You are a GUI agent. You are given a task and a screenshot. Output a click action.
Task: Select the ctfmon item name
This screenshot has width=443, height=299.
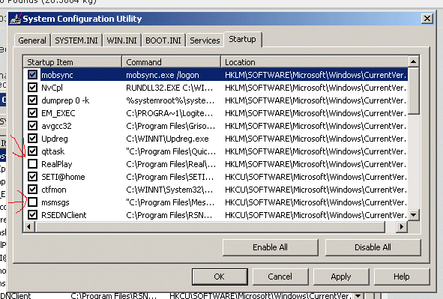(x=54, y=190)
